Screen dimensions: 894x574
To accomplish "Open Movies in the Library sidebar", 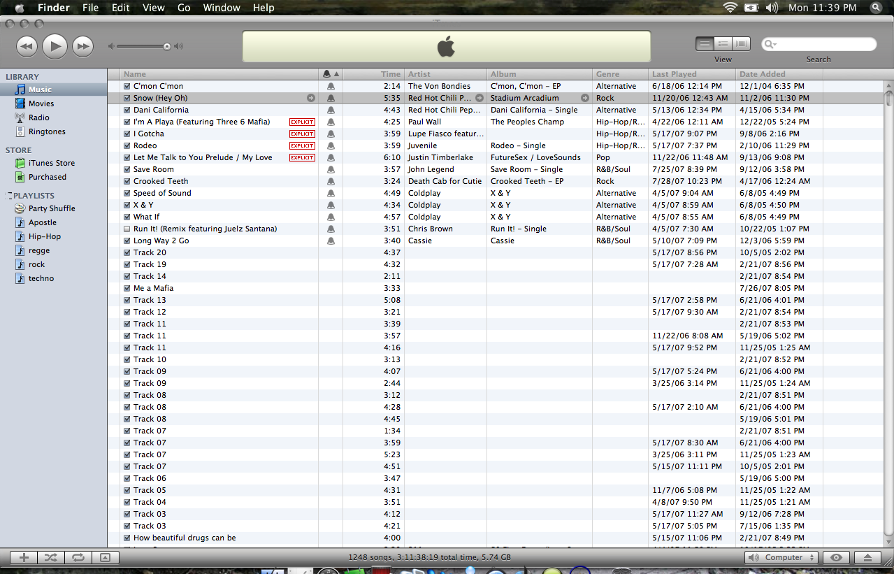I will click(x=54, y=103).
